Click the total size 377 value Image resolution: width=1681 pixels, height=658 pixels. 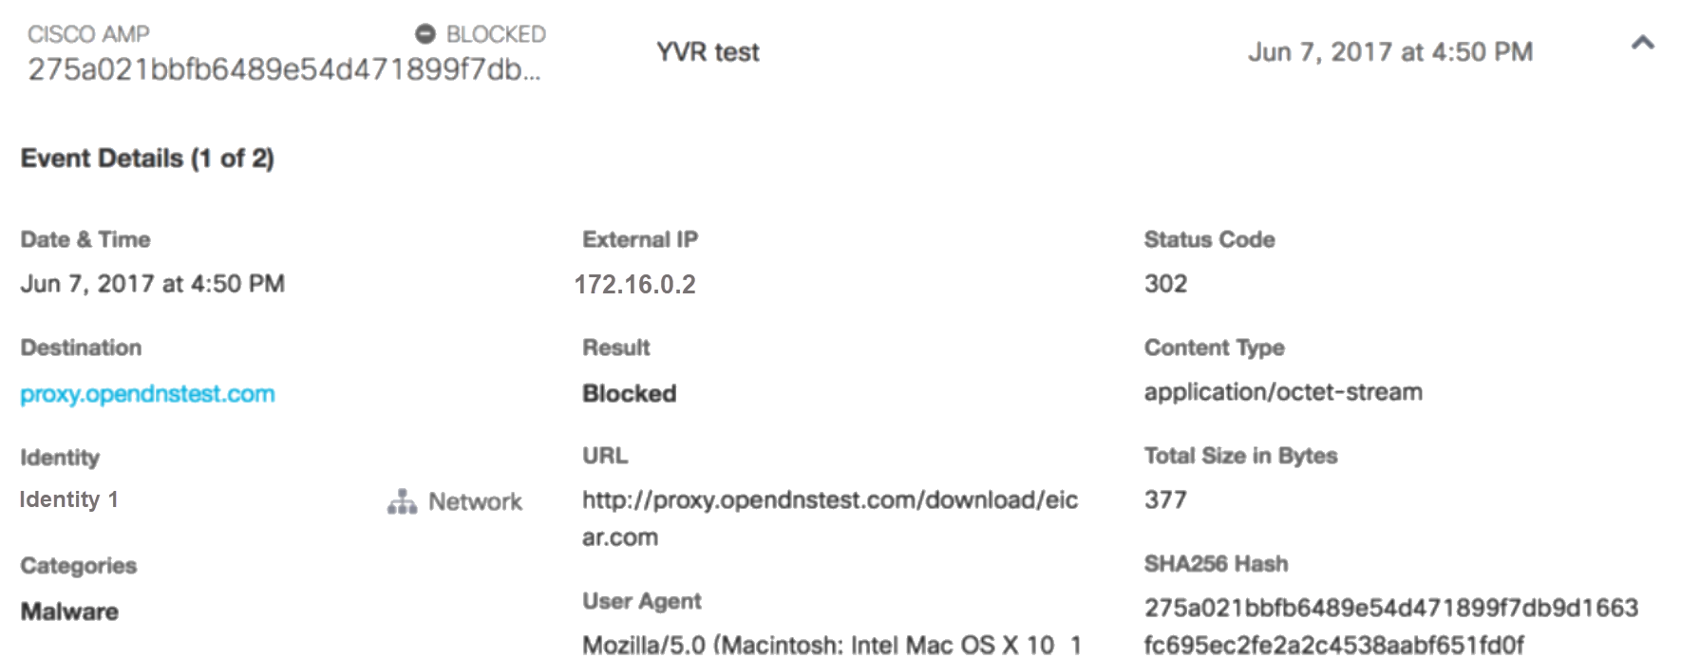(1165, 499)
